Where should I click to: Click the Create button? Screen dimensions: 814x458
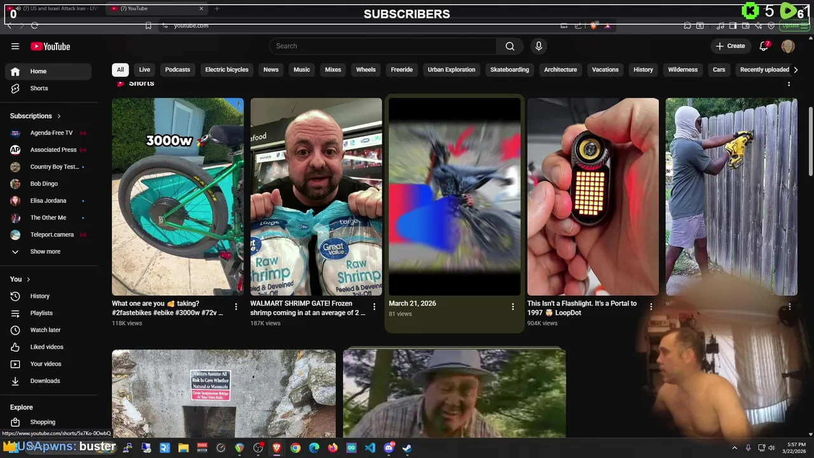click(730, 46)
